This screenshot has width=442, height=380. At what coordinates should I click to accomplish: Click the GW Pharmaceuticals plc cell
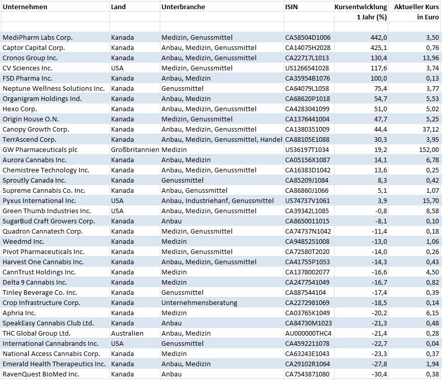[55, 149]
